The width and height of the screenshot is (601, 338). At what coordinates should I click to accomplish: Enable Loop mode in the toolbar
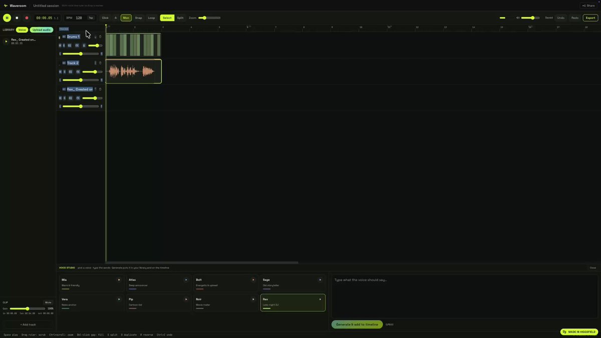(x=151, y=18)
